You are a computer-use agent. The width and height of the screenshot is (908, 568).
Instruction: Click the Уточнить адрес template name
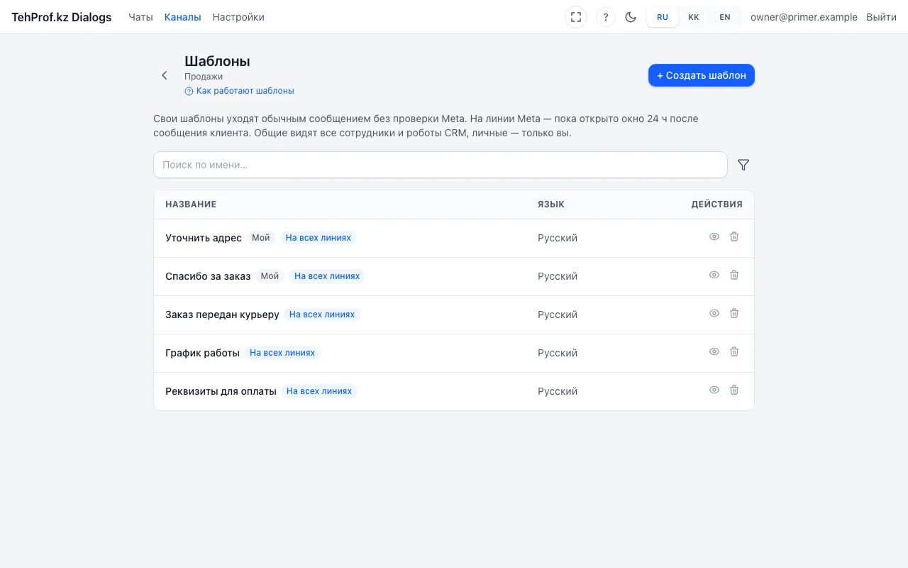click(204, 238)
